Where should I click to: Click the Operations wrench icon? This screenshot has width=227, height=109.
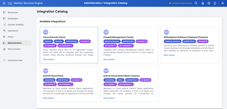[x=4, y=31]
